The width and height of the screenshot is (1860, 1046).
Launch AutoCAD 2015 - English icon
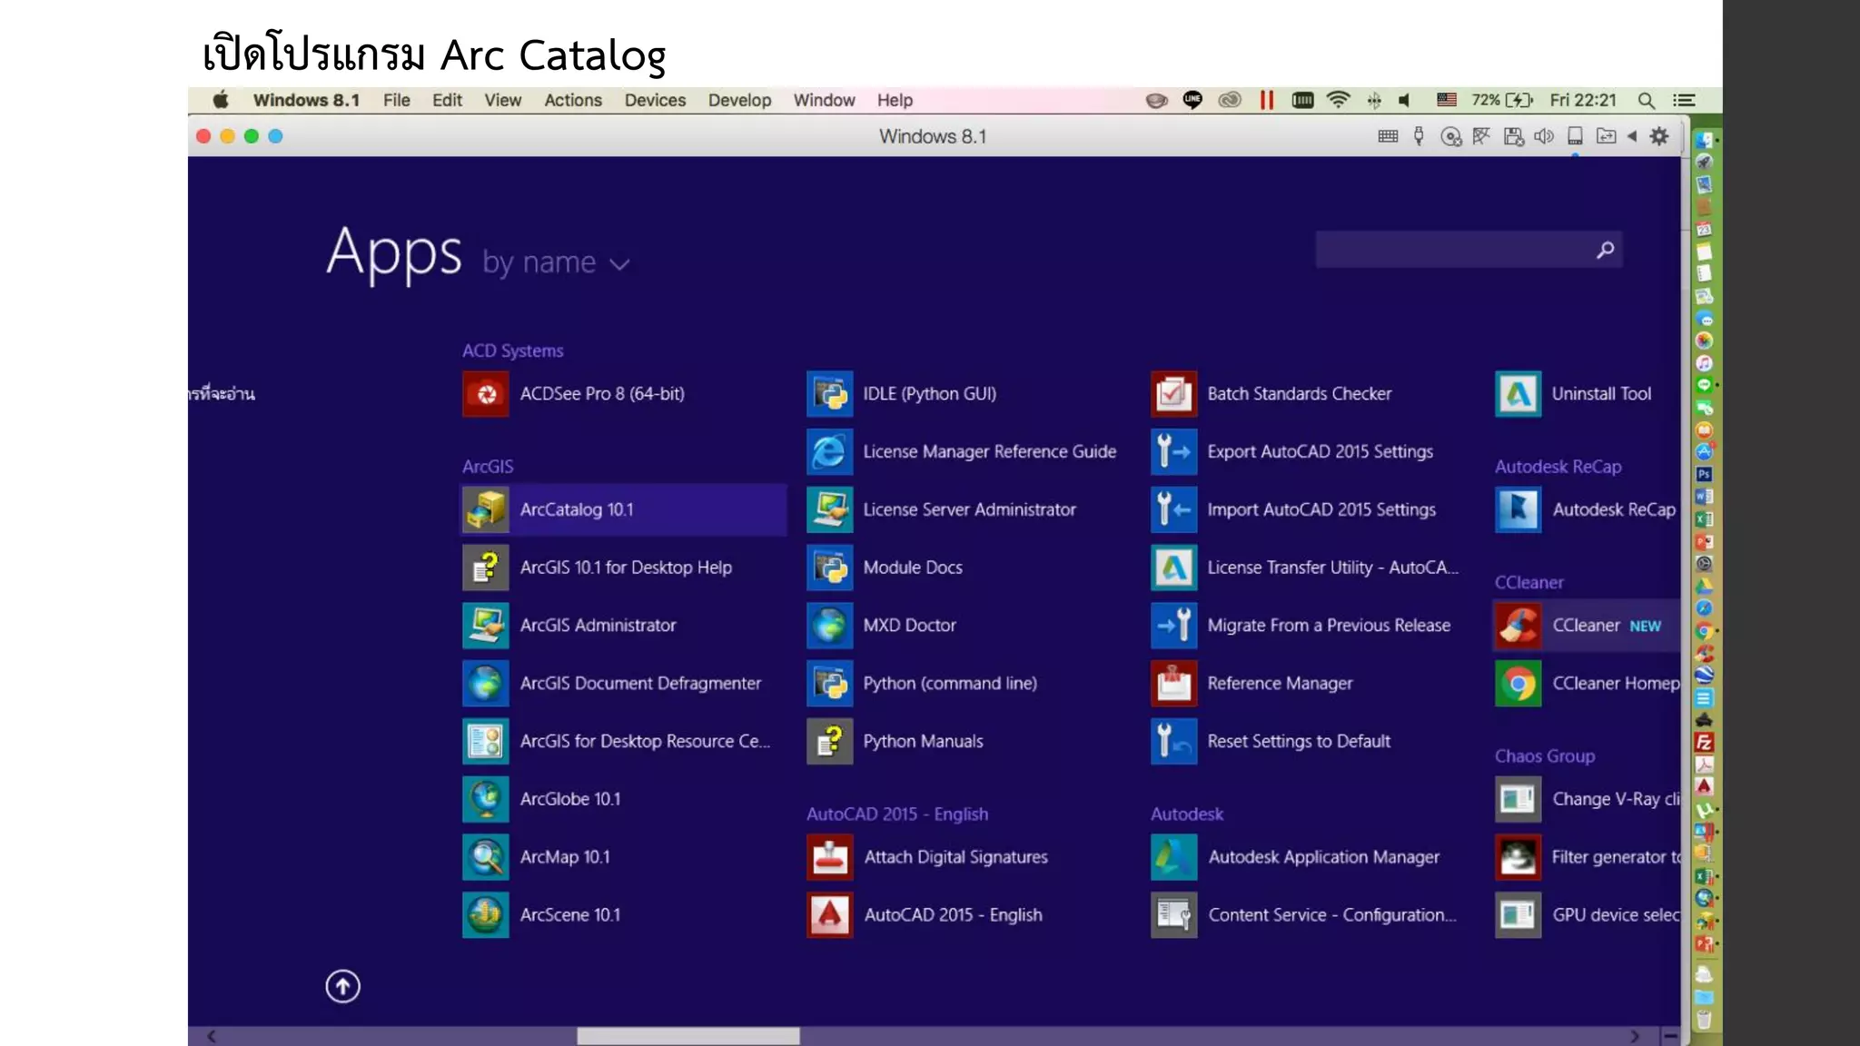tap(830, 915)
